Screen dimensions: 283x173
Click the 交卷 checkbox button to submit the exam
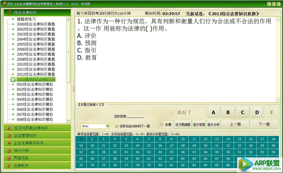(x=165, y=125)
